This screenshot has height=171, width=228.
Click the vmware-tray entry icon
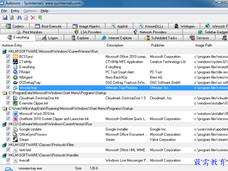click(15, 88)
